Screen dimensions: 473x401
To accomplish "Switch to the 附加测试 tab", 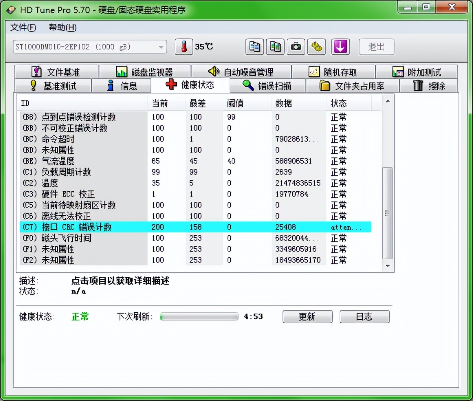I will (x=417, y=72).
